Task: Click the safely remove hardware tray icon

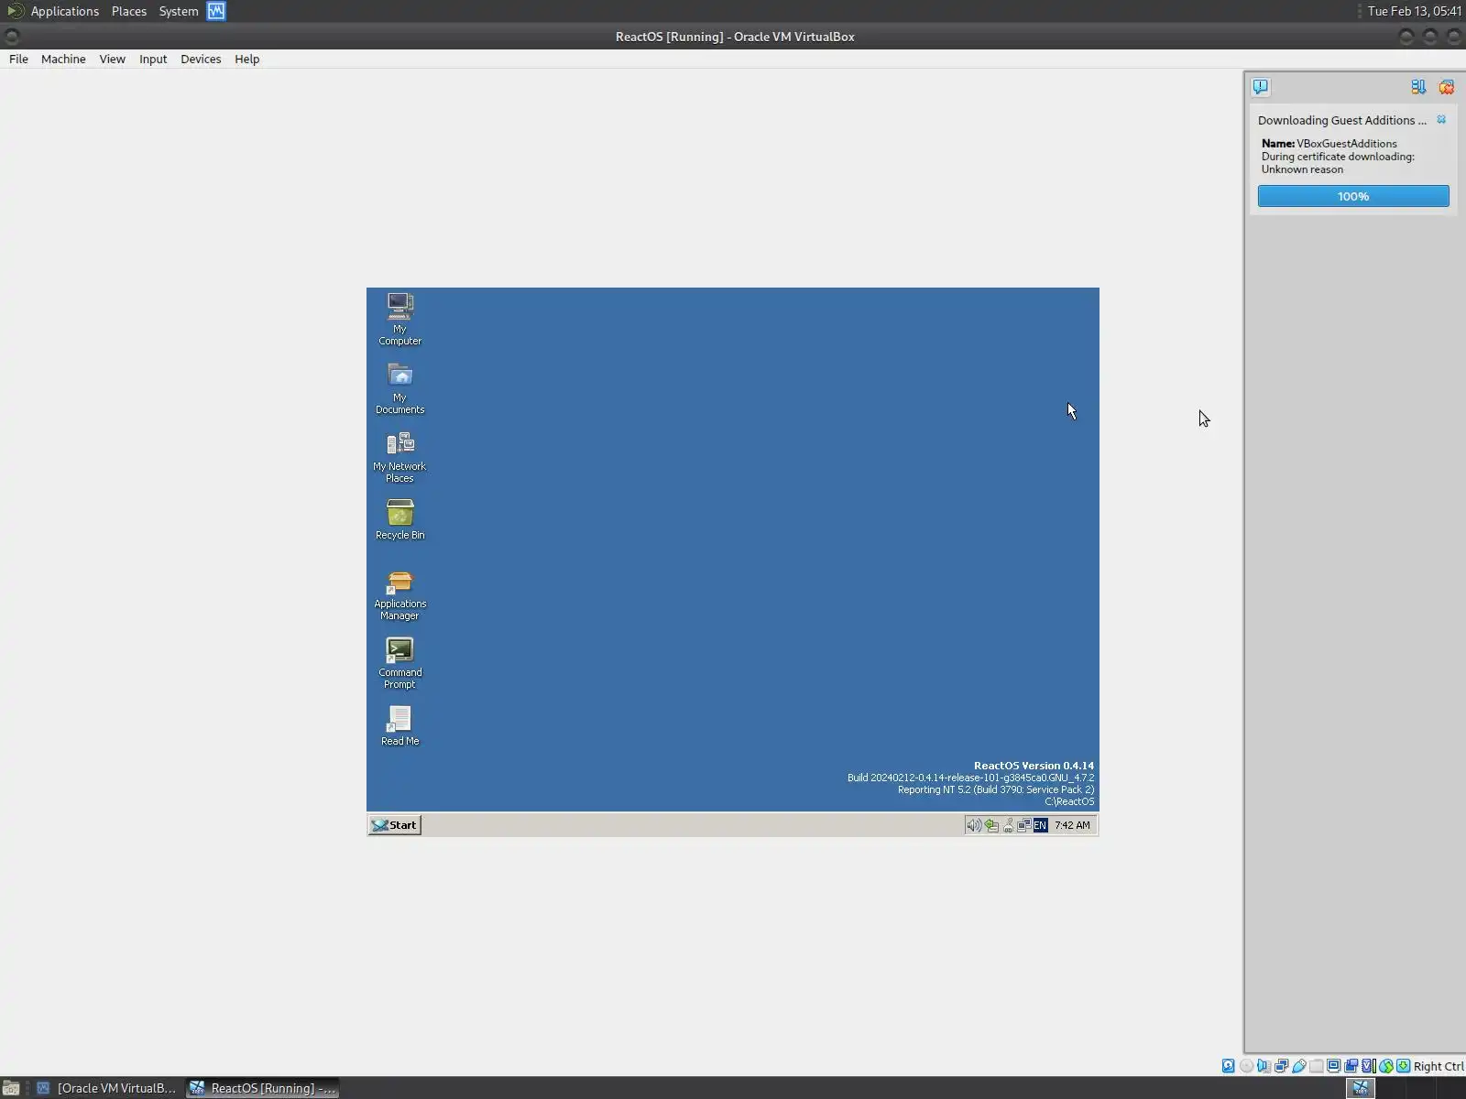Action: coord(991,825)
